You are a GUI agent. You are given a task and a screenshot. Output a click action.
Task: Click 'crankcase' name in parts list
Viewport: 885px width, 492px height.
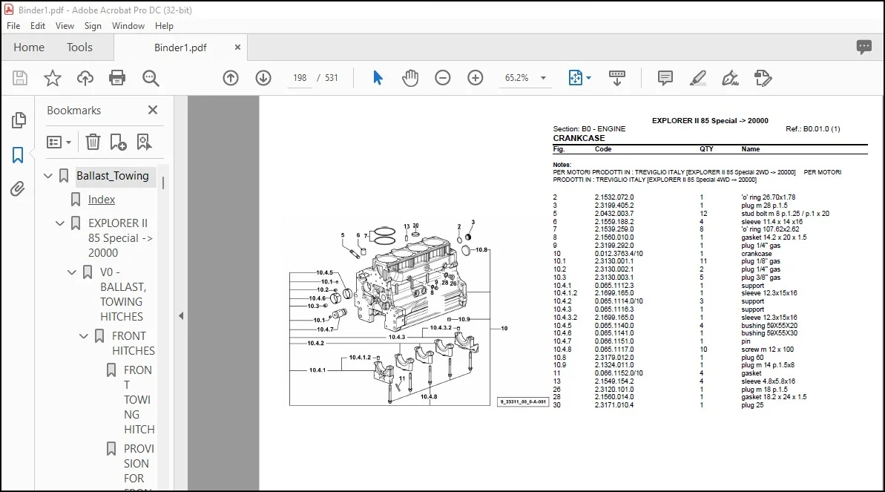(757, 254)
